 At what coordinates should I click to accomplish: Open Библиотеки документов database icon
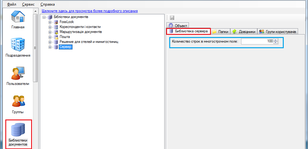pyautogui.click(x=18, y=131)
